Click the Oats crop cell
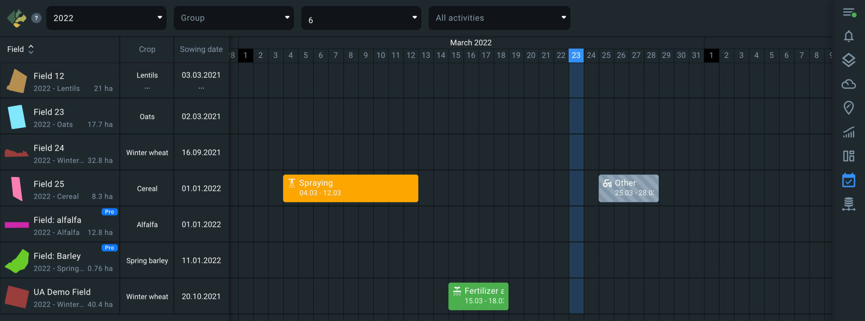 pyautogui.click(x=147, y=117)
